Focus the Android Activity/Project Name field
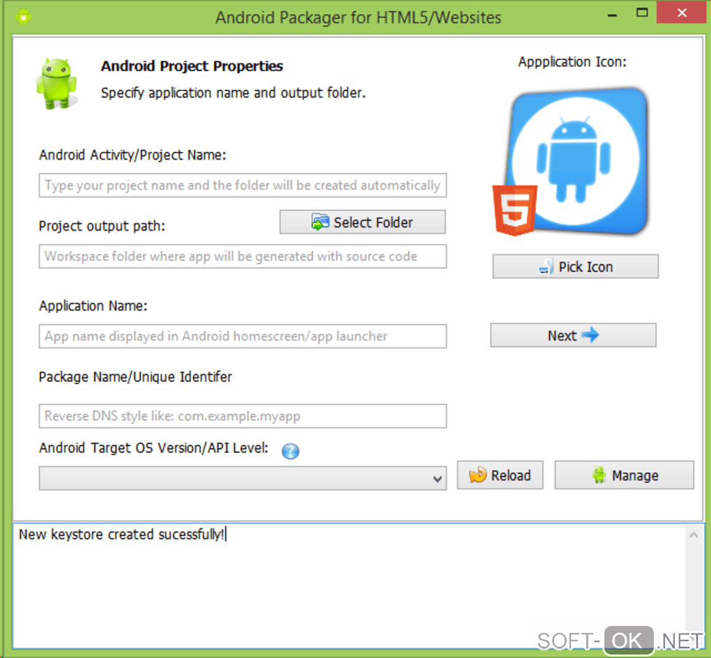This screenshot has width=711, height=658. point(243,185)
